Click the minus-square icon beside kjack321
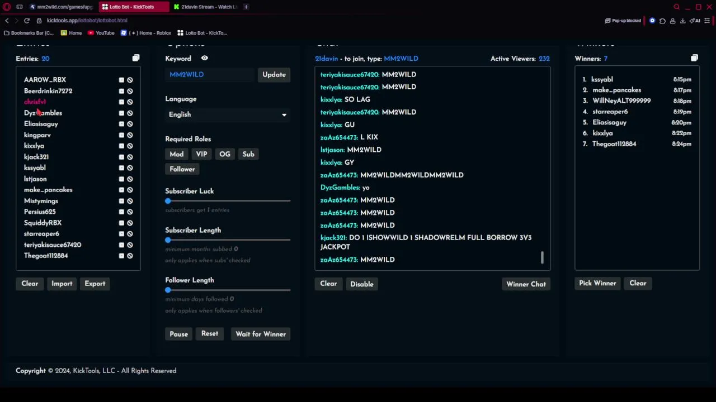This screenshot has height=402, width=716. pos(121,157)
